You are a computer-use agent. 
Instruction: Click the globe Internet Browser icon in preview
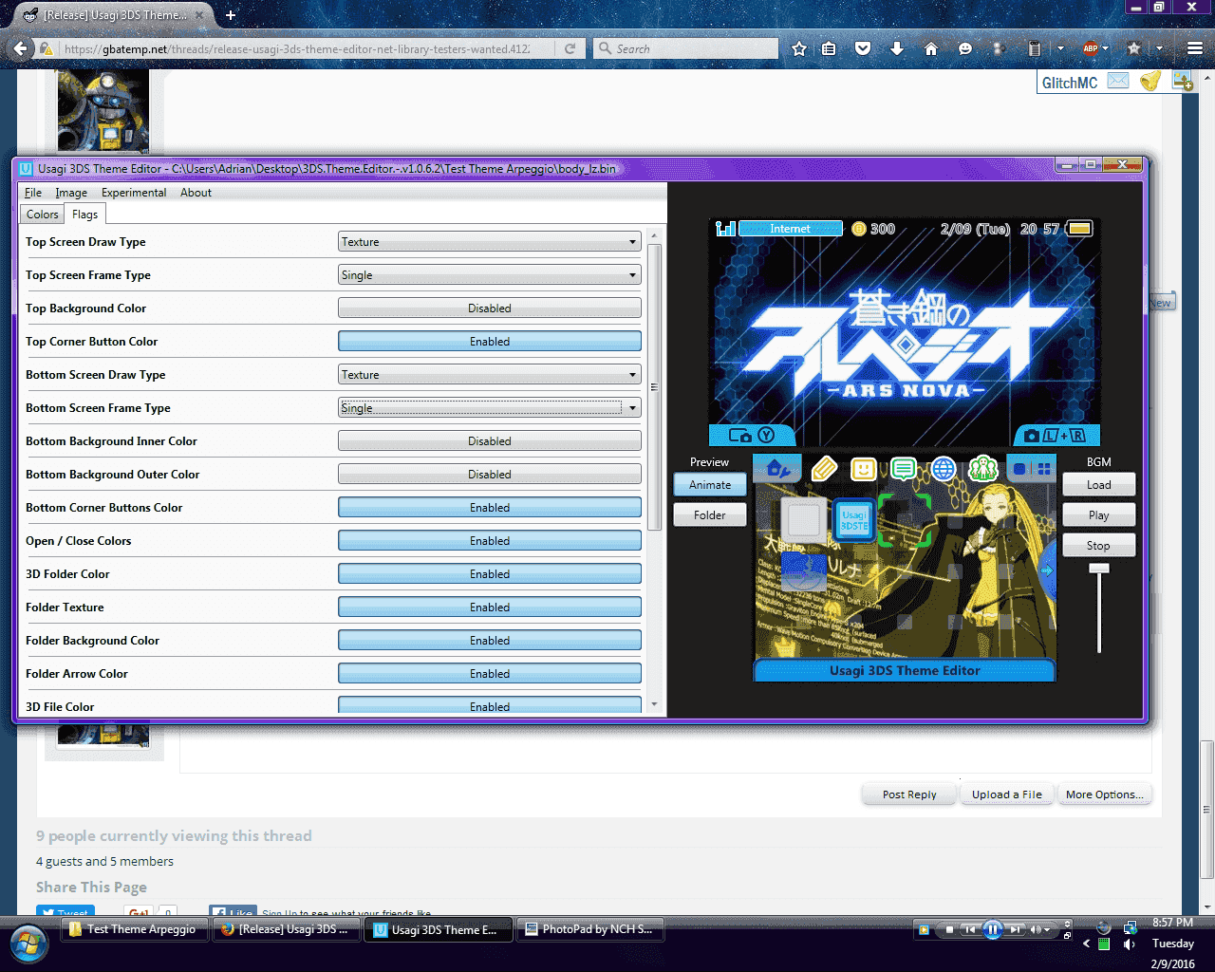tap(943, 468)
